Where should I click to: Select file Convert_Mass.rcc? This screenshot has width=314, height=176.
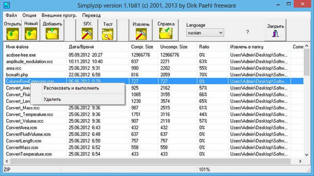point(23,108)
